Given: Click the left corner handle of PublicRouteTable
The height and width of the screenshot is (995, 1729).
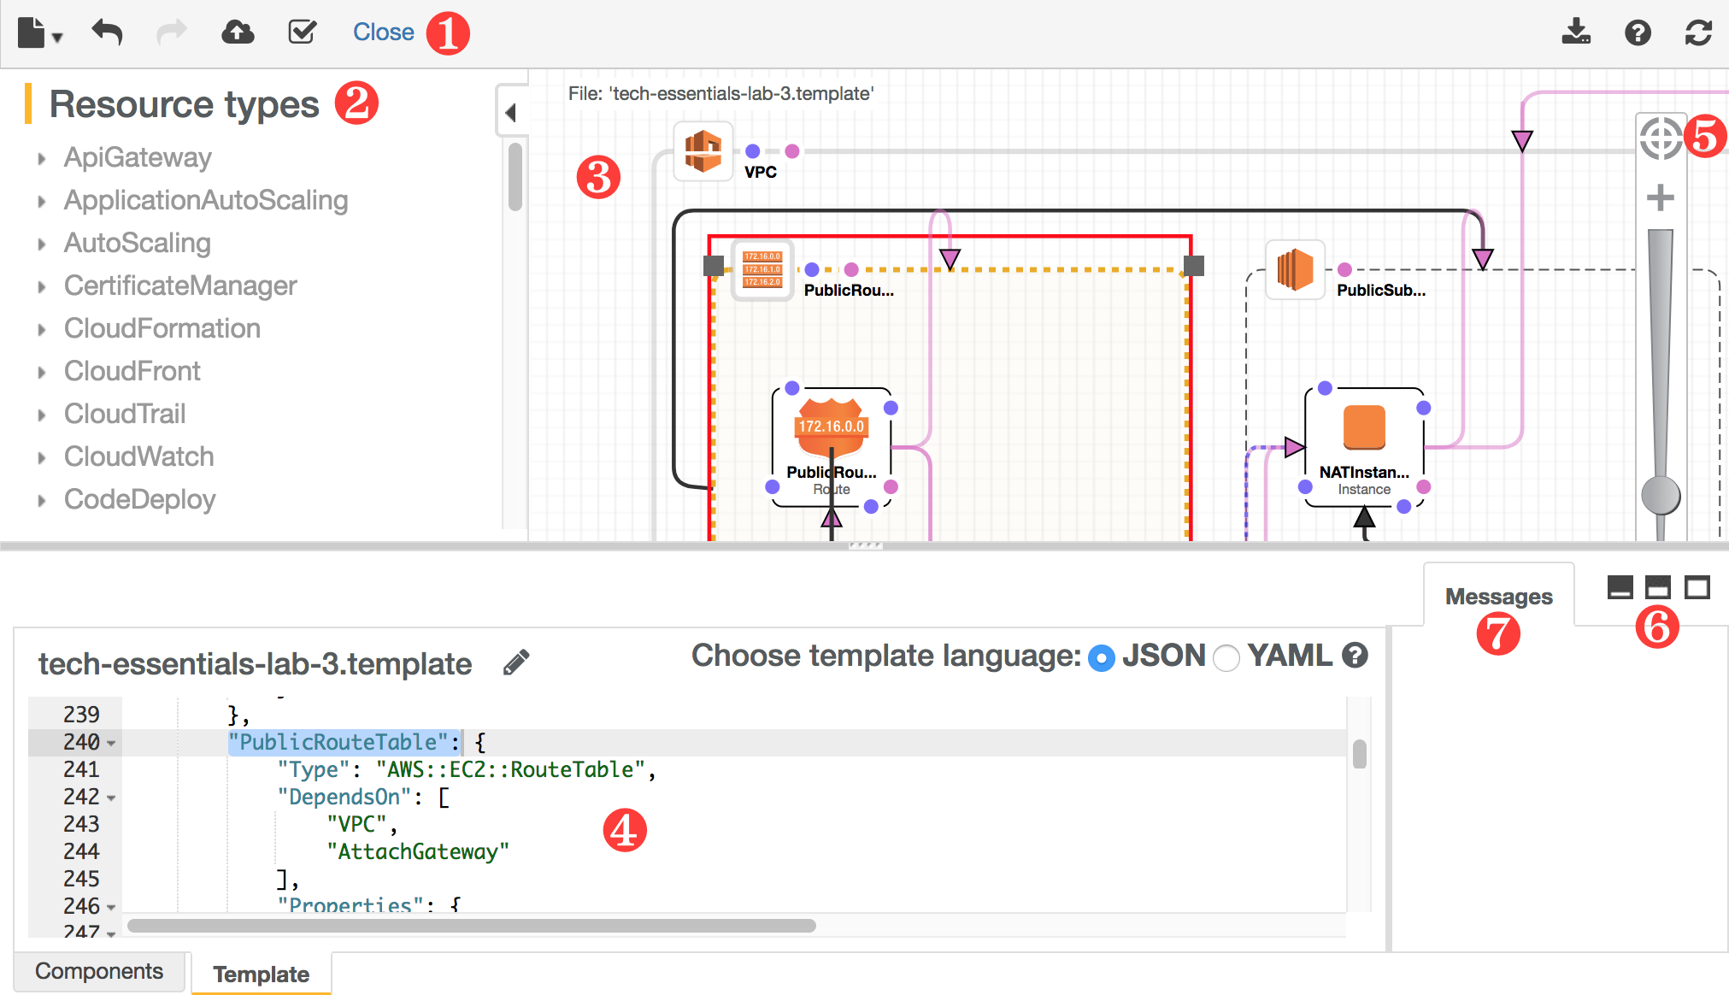Looking at the screenshot, I should click(714, 266).
